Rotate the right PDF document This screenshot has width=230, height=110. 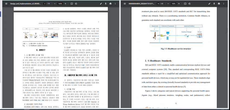(189, 4)
